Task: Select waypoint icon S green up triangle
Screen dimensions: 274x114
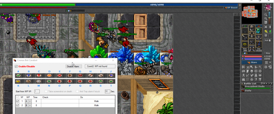Action: (x=101, y=81)
